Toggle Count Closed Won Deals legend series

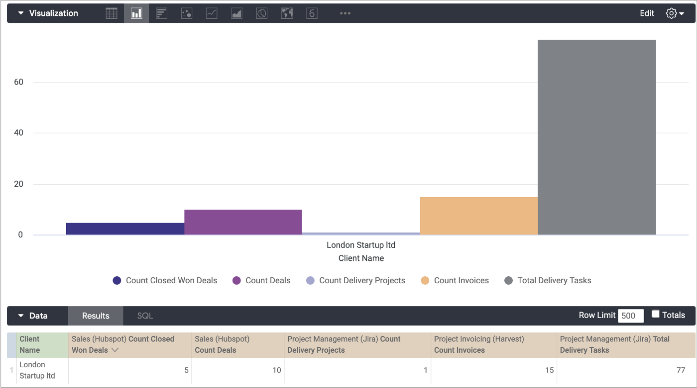[165, 281]
